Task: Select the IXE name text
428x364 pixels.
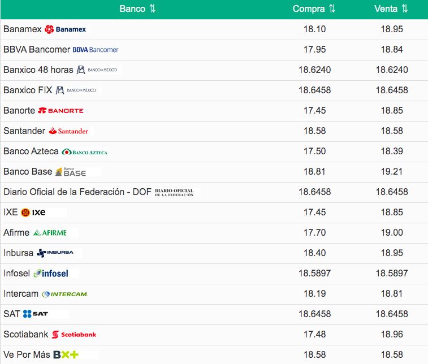Action: 10,213
